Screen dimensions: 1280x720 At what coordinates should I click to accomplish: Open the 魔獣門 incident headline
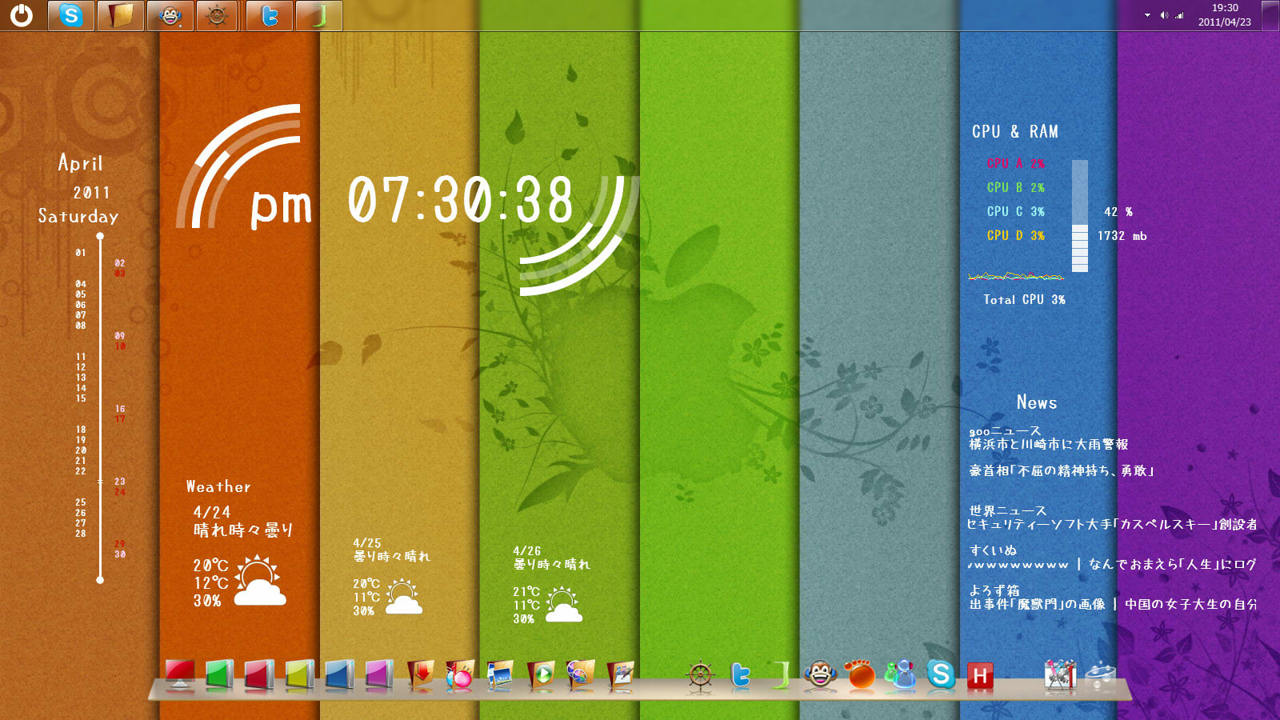(1038, 604)
